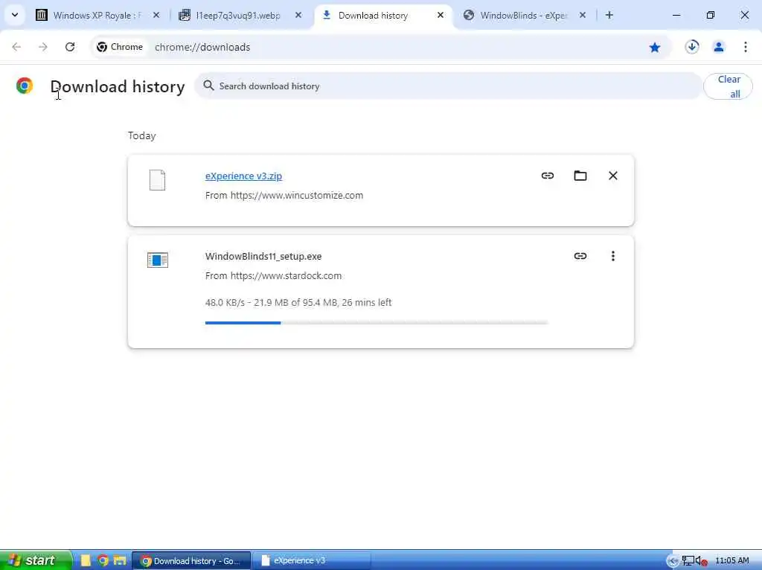The width and height of the screenshot is (762, 570).
Task: Close the l1eep7q3vuq91.webp tab
Action: click(298, 16)
